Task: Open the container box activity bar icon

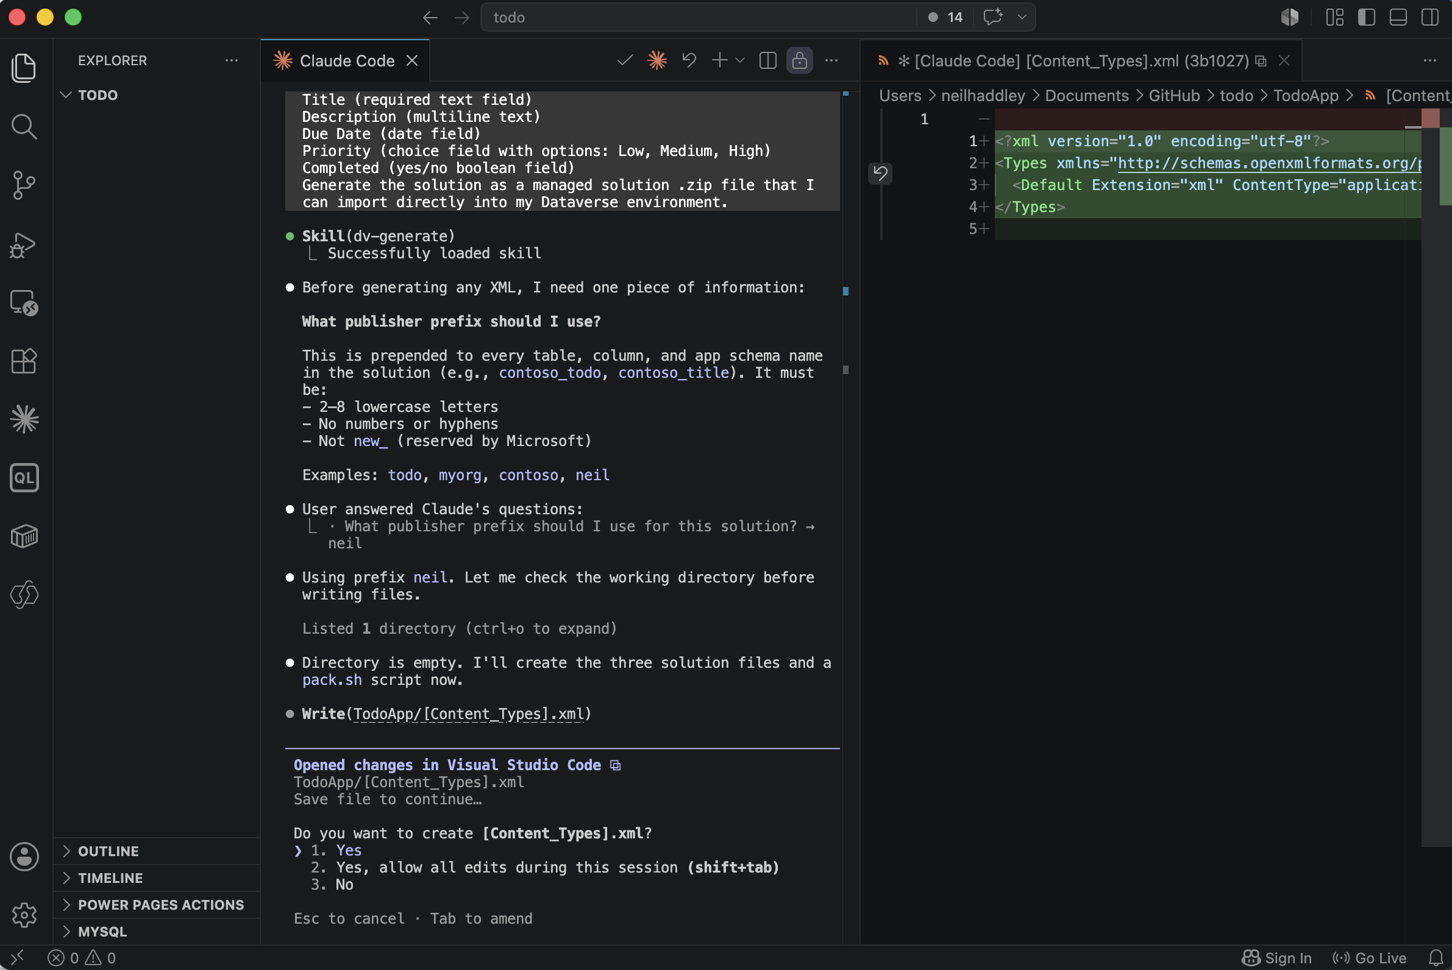Action: click(24, 536)
